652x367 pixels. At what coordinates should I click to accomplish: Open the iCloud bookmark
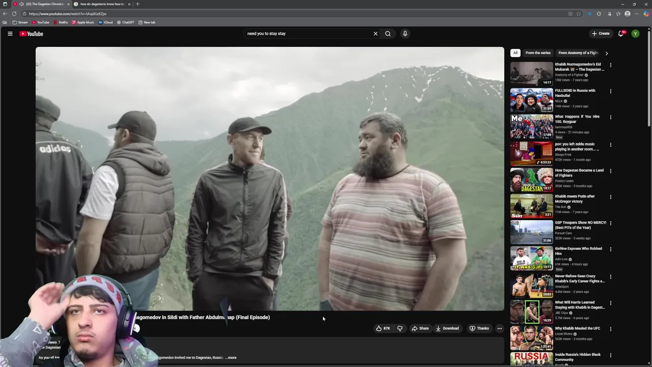point(106,22)
